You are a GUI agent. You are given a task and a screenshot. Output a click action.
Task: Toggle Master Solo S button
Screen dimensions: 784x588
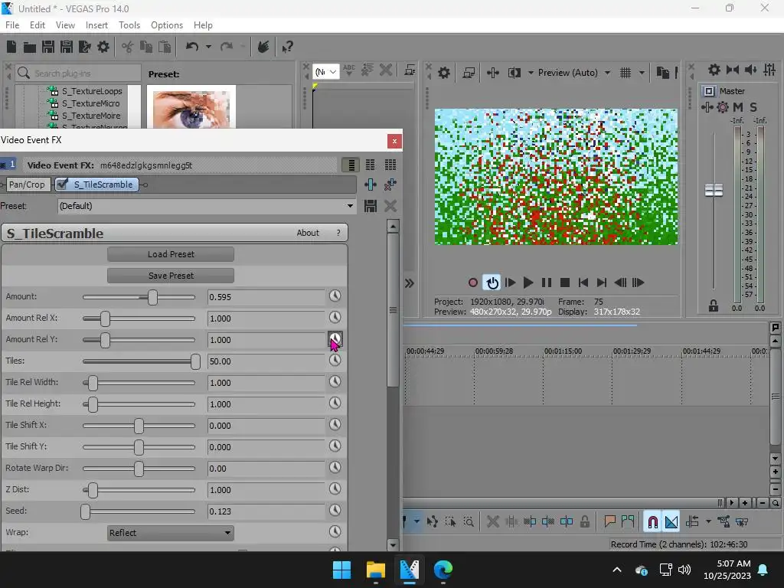[x=753, y=107]
